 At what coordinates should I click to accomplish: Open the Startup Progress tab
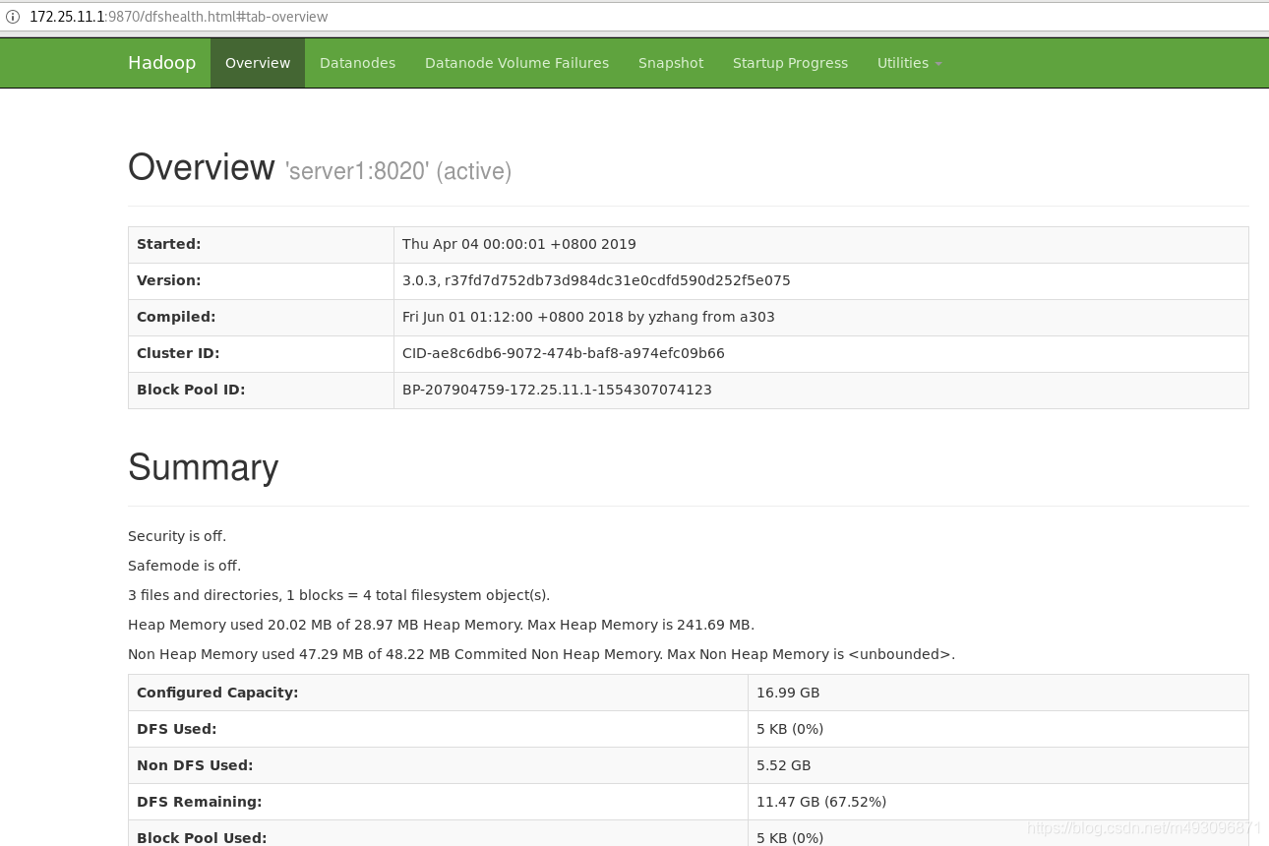tap(790, 63)
